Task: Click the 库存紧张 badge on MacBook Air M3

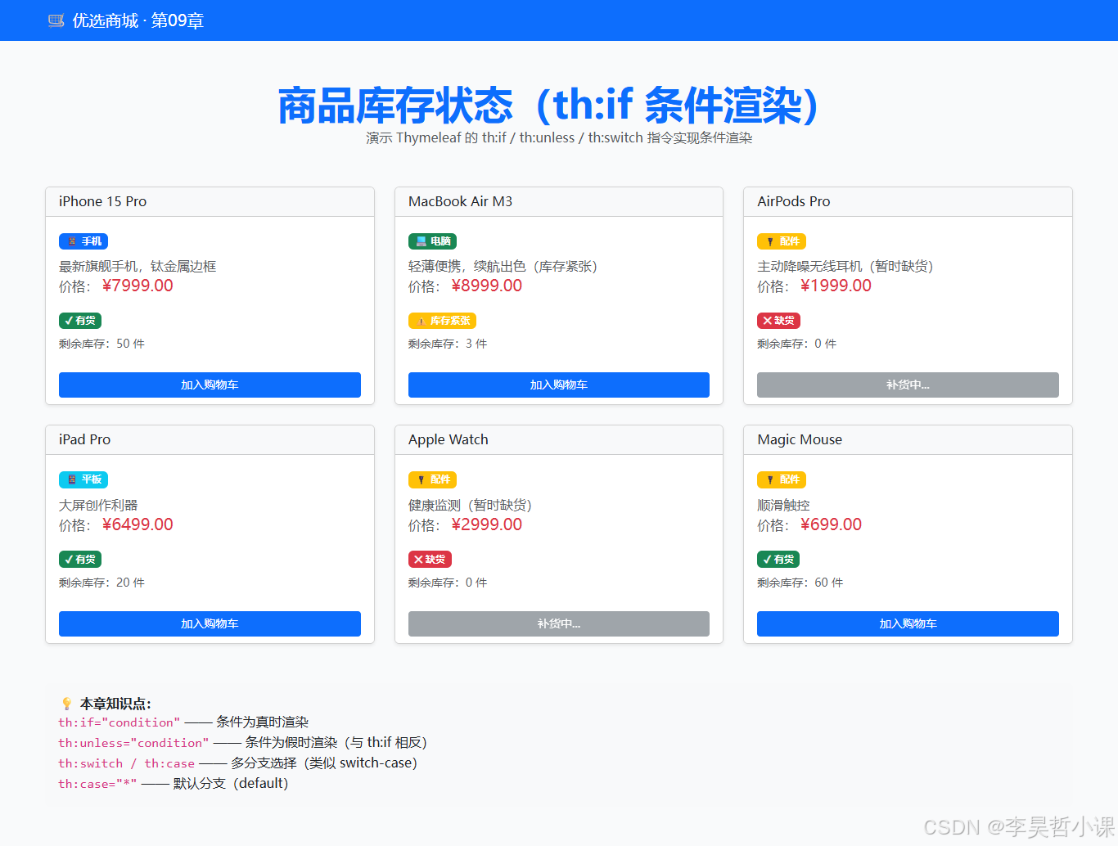Action: pyautogui.click(x=442, y=321)
